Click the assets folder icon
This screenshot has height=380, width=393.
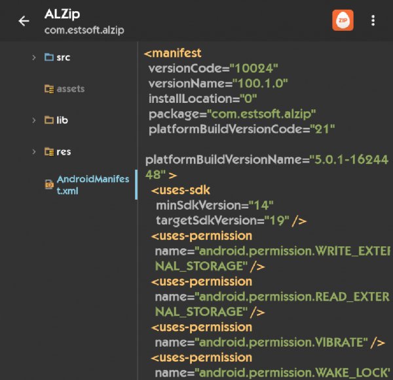tap(49, 88)
